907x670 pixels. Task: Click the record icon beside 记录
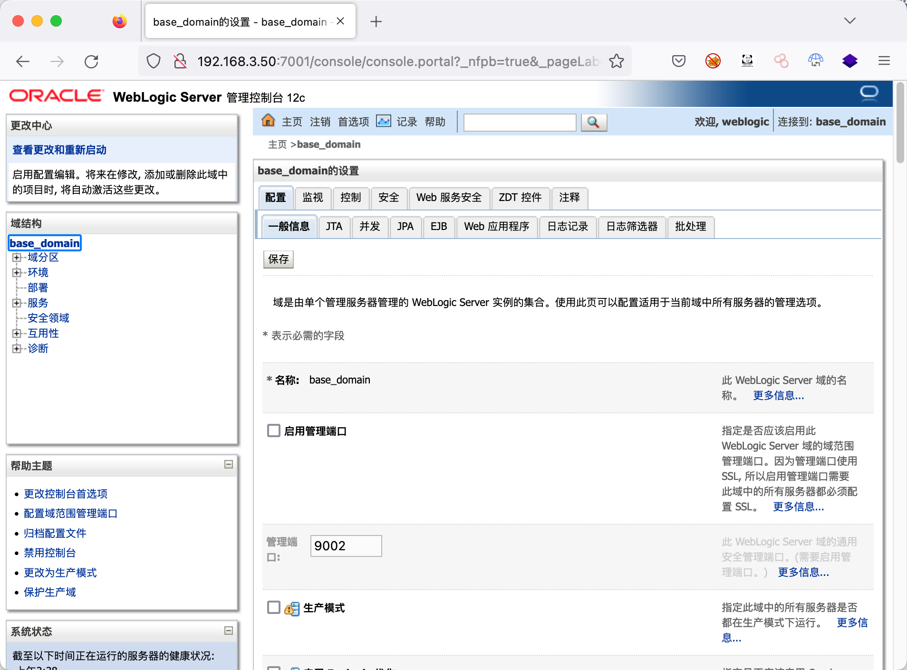(x=383, y=121)
